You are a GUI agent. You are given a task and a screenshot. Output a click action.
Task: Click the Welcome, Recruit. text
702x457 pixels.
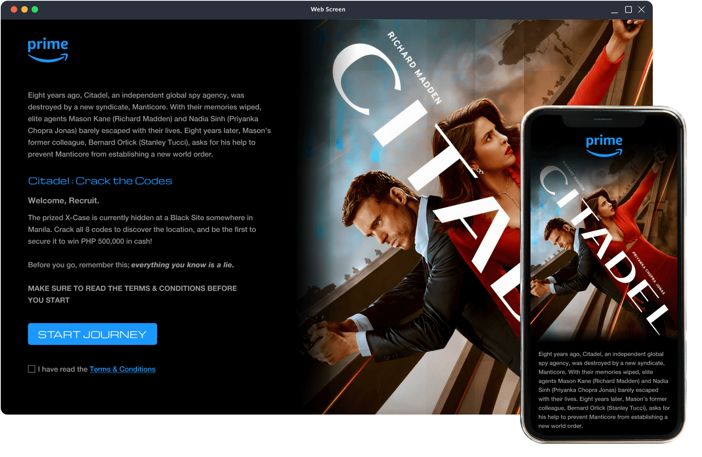(64, 200)
